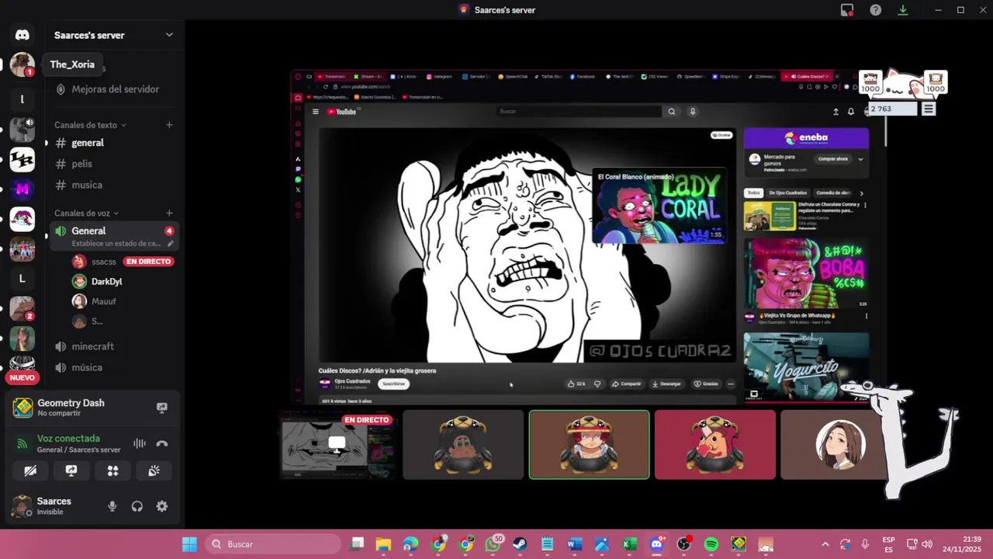
Task: Edit General voice channel status pencil
Action: (171, 243)
